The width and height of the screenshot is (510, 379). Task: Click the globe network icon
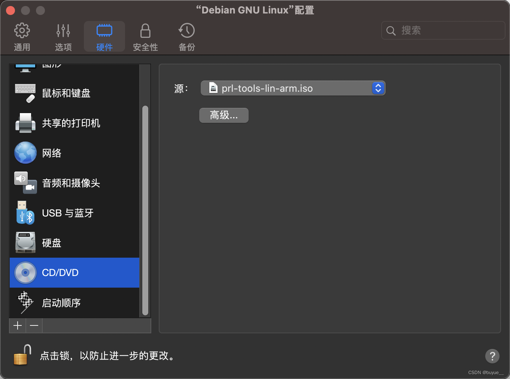pyautogui.click(x=25, y=153)
